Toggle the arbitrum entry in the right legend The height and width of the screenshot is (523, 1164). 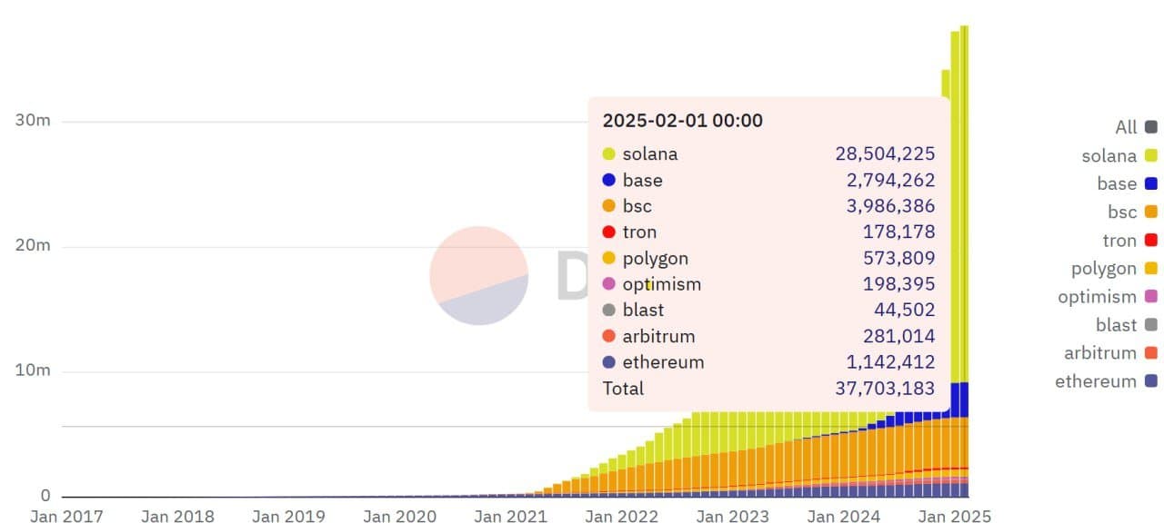(1111, 353)
